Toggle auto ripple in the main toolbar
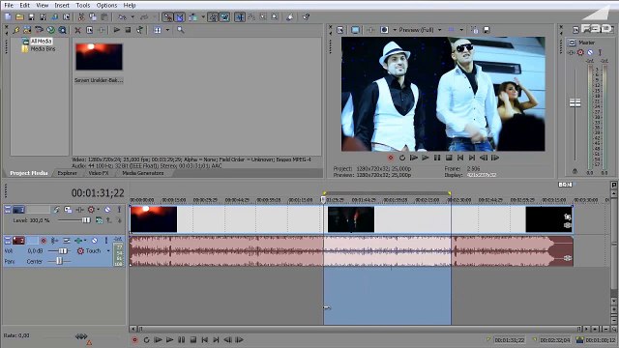This screenshot has width=619, height=348. coord(193,17)
